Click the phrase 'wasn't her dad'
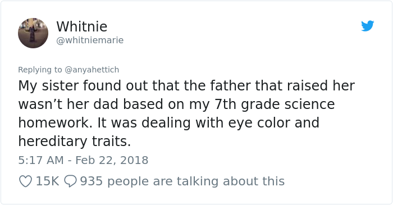This screenshot has width=393, height=205. click(x=68, y=104)
